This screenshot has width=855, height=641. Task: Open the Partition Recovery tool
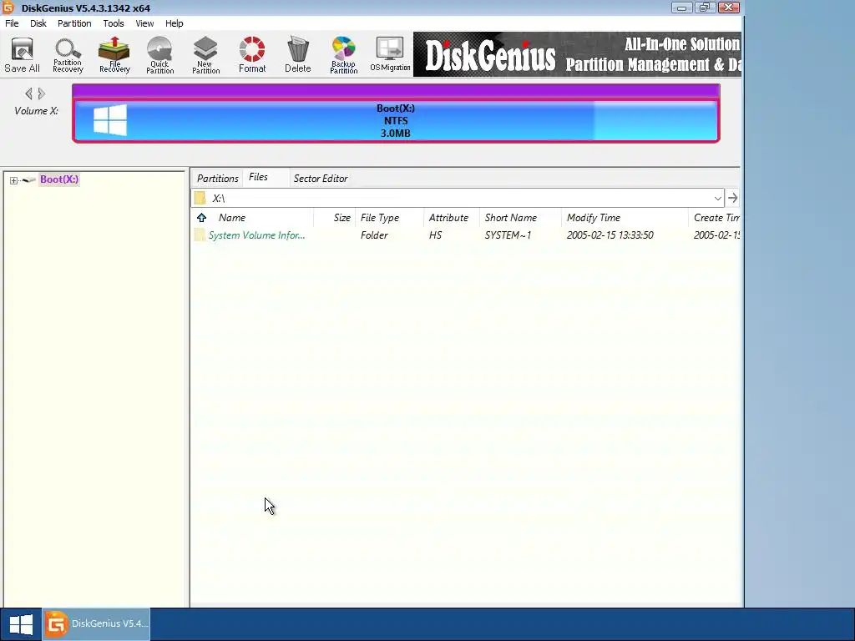coord(68,55)
